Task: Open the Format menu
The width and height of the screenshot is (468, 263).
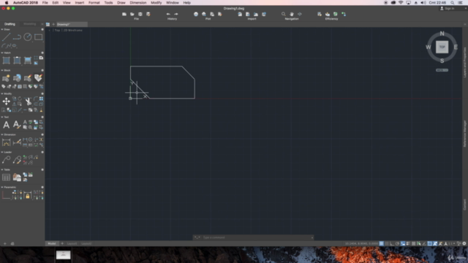Action: tap(94, 3)
